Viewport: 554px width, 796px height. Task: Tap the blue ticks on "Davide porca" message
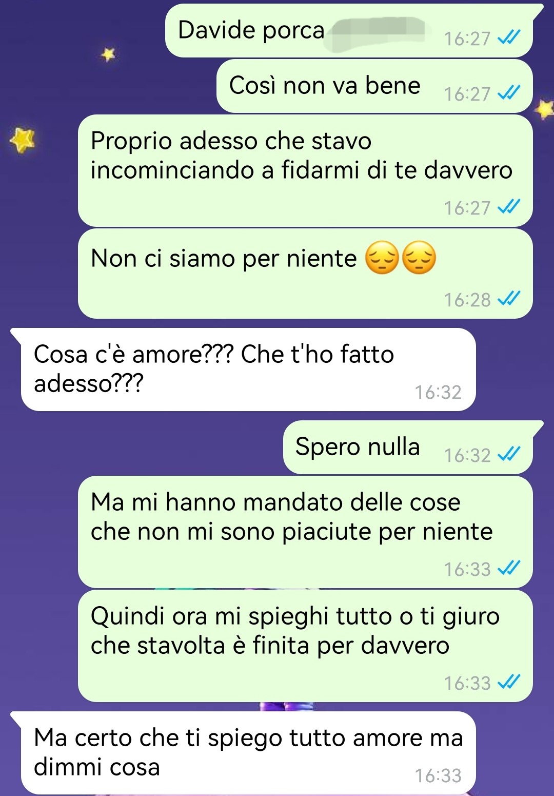click(509, 38)
